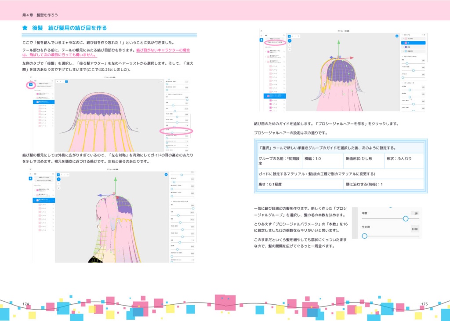Click the rotation gizmo icon on the canvas left edge
The image size is (450, 321).
point(289,46)
